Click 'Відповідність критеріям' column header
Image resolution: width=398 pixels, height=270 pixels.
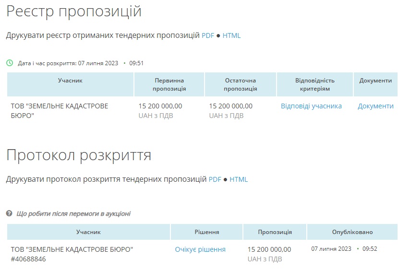314,84
